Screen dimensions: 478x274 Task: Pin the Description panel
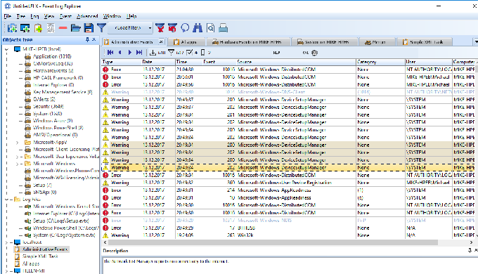point(470,251)
